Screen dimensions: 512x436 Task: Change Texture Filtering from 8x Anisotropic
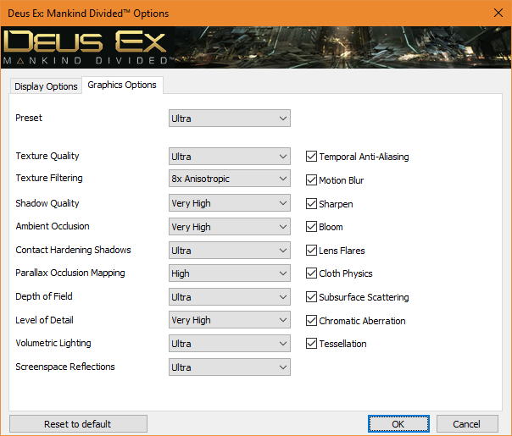230,179
